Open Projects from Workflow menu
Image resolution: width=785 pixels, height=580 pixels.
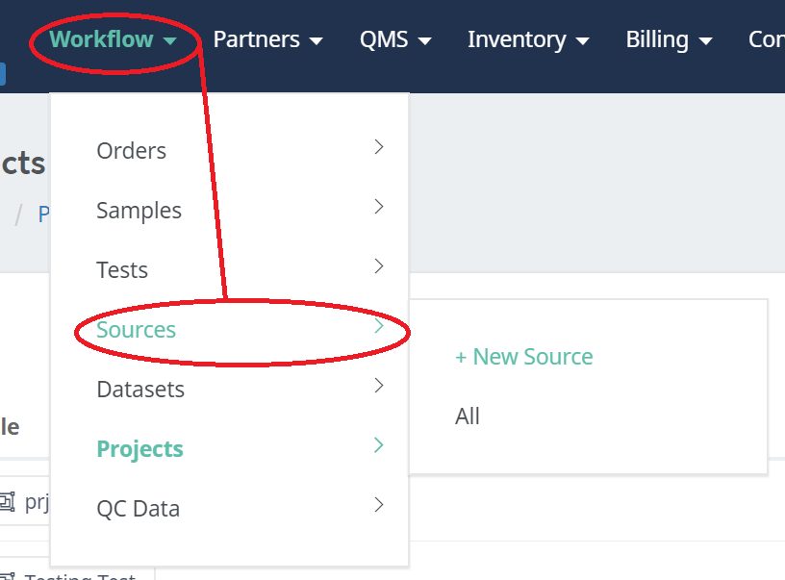(140, 449)
